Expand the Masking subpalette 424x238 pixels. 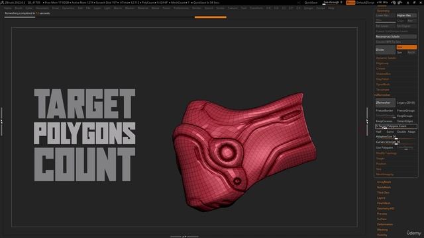(382, 229)
